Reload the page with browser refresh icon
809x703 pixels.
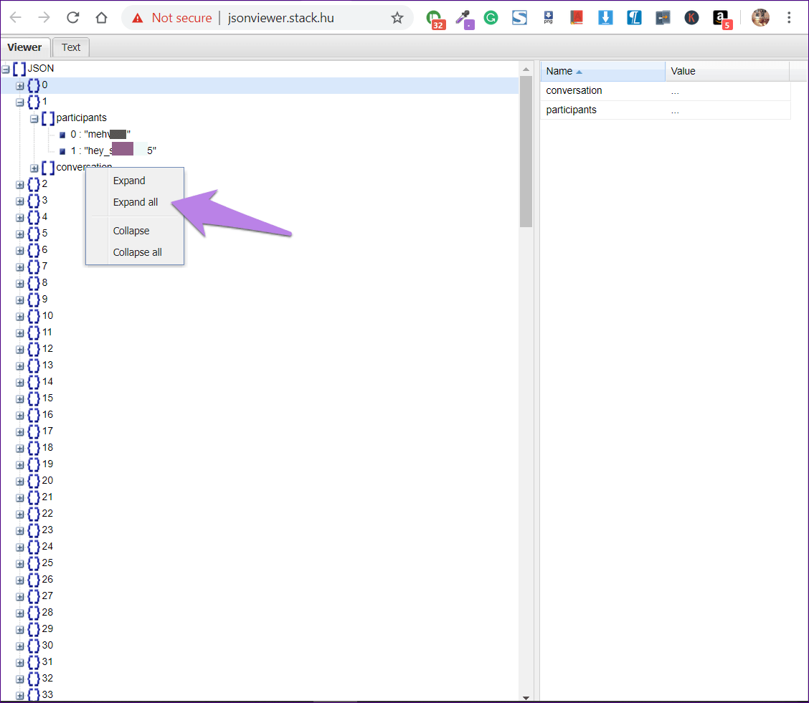click(72, 18)
